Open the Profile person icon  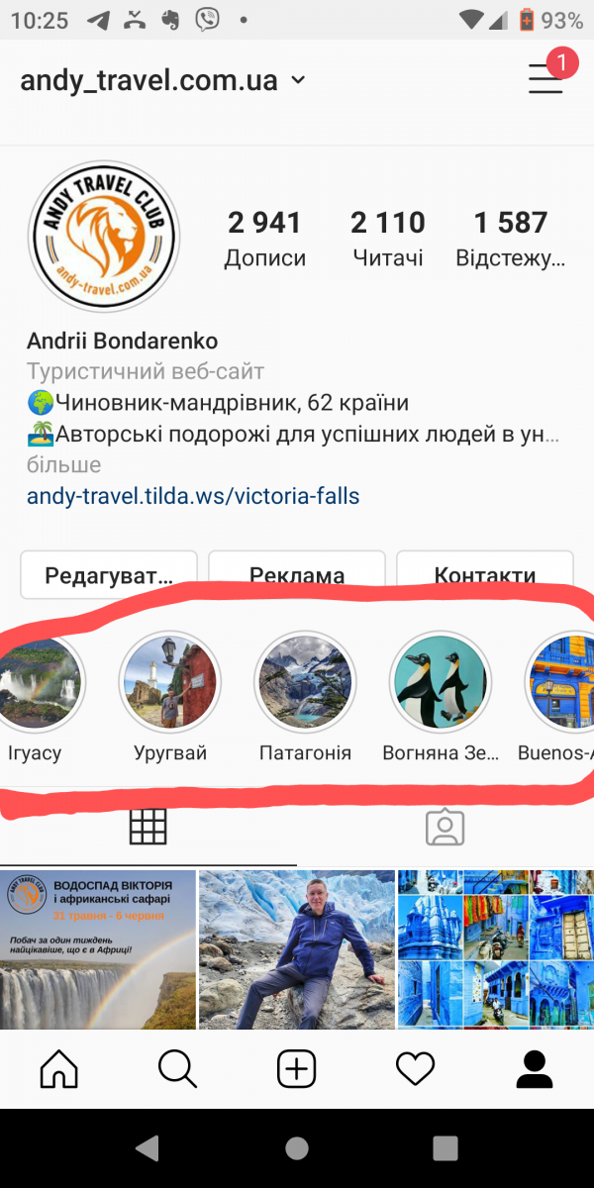click(535, 1068)
